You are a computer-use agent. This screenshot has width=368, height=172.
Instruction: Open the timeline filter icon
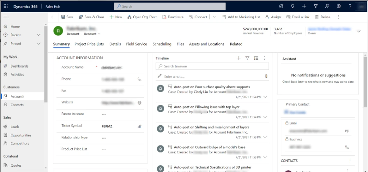click(x=247, y=58)
